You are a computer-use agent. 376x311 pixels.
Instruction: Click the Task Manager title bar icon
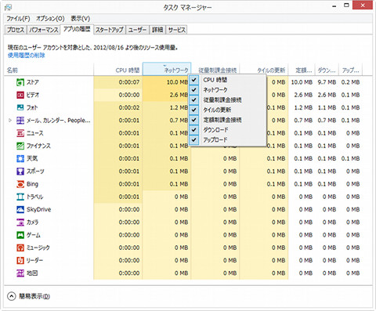pos(9,7)
